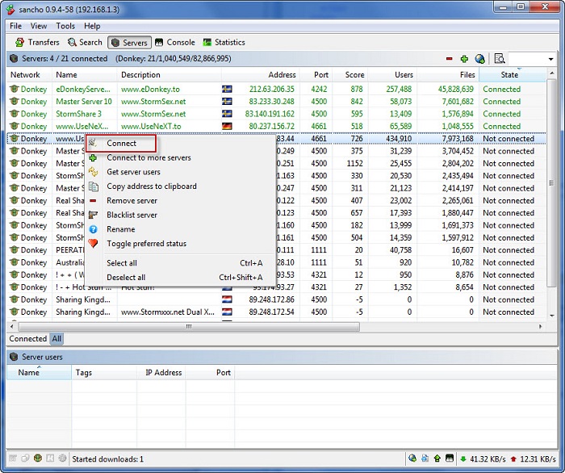The width and height of the screenshot is (565, 473).
Task: Click the red heart preferred status icon
Action: [94, 243]
